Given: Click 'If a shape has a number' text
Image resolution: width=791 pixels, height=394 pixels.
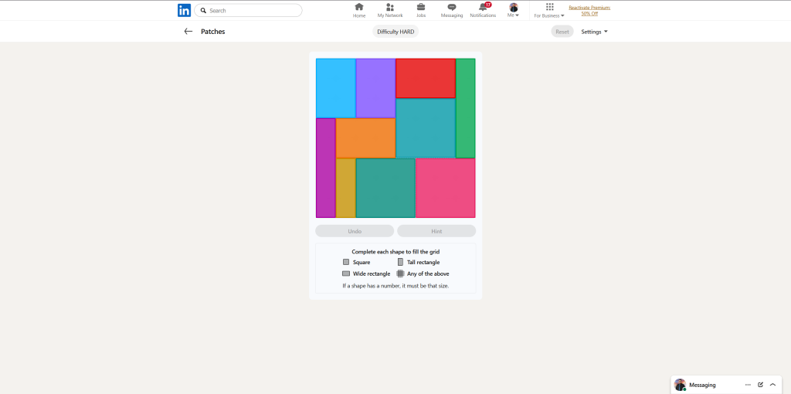Looking at the screenshot, I should click(395, 286).
